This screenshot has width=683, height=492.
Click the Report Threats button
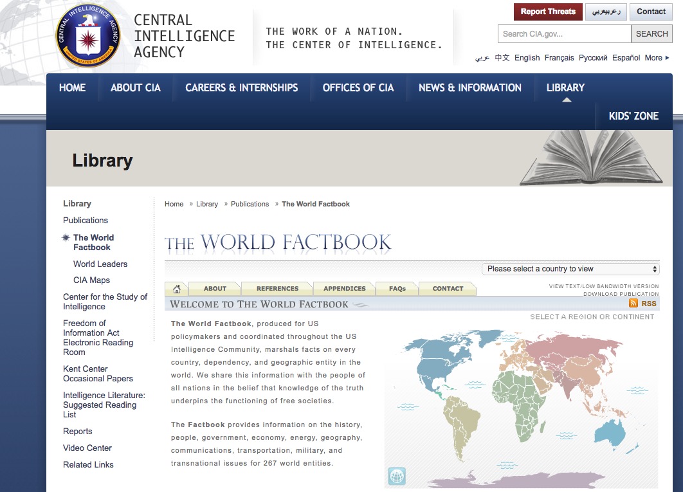[548, 12]
